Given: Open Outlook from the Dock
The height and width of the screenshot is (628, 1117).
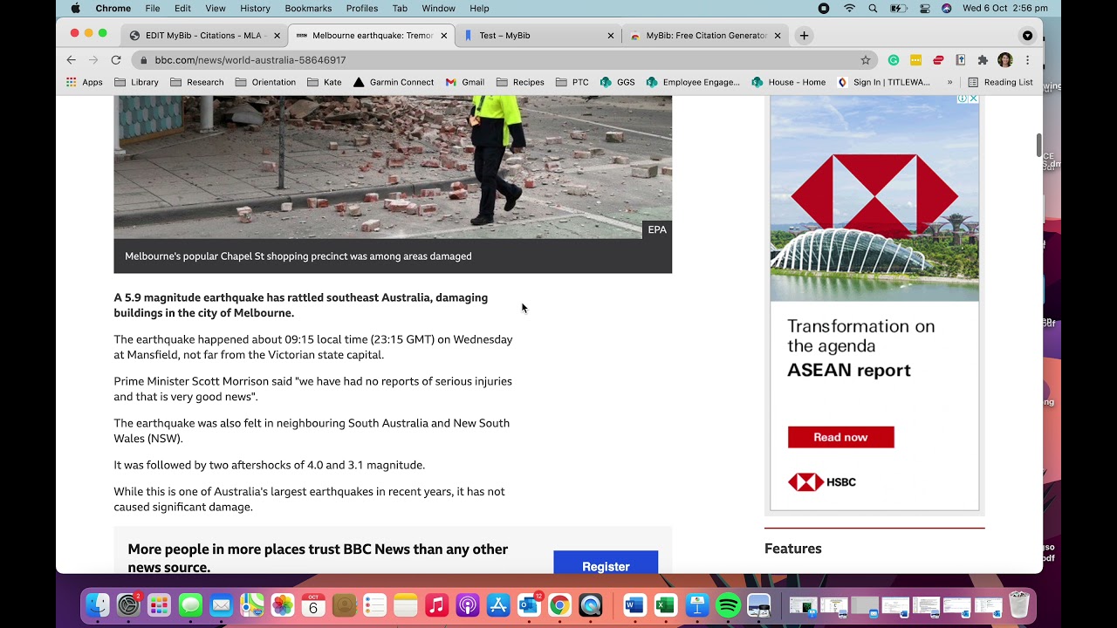Looking at the screenshot, I should [x=529, y=604].
